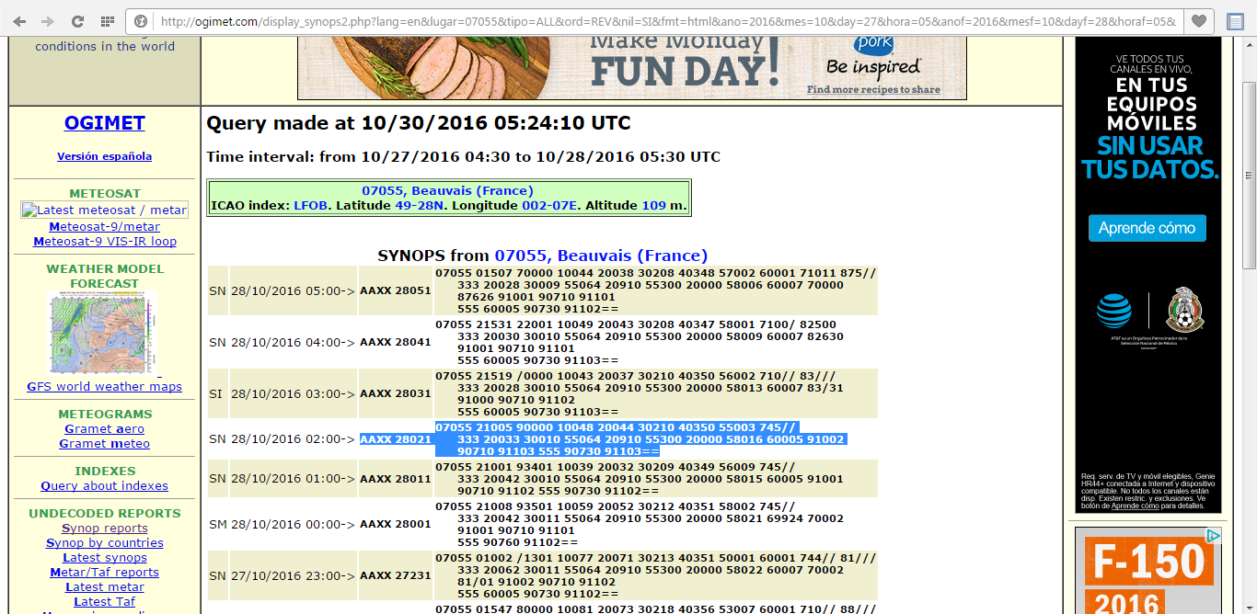Screen dimensions: 1257x614
Task: Open Meteosat-9 VIS-IR loop link
Action: [104, 242]
